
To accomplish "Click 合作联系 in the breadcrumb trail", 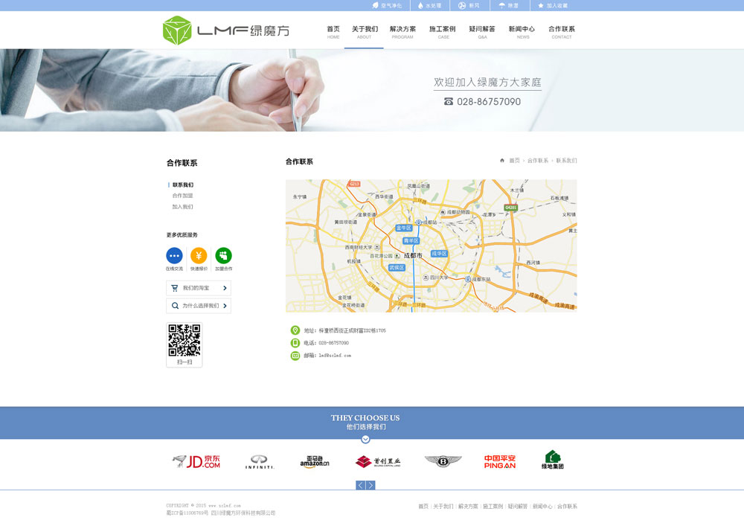I will [x=538, y=161].
